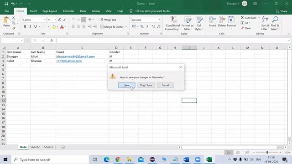
Task: Add a new sheet with the plus icon
Action: (63, 147)
